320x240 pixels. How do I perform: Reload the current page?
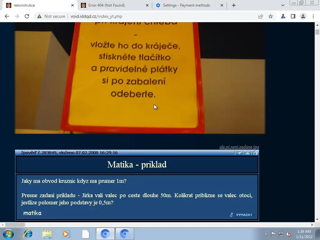pos(27,16)
